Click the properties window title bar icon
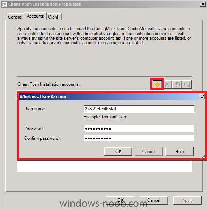The width and height of the screenshot is (207, 209). 4,4
